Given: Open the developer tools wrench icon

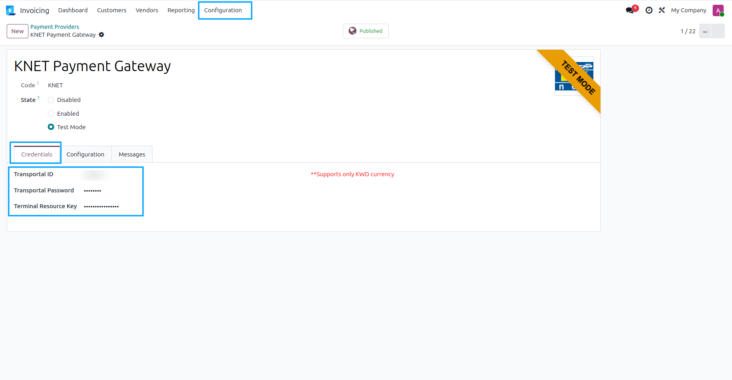Looking at the screenshot, I should tap(662, 10).
